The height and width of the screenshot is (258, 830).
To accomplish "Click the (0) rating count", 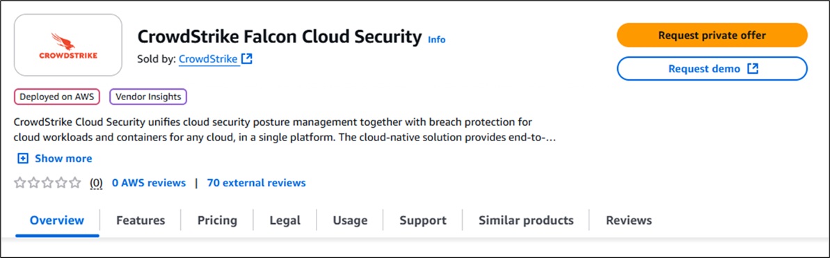I will click(x=96, y=183).
